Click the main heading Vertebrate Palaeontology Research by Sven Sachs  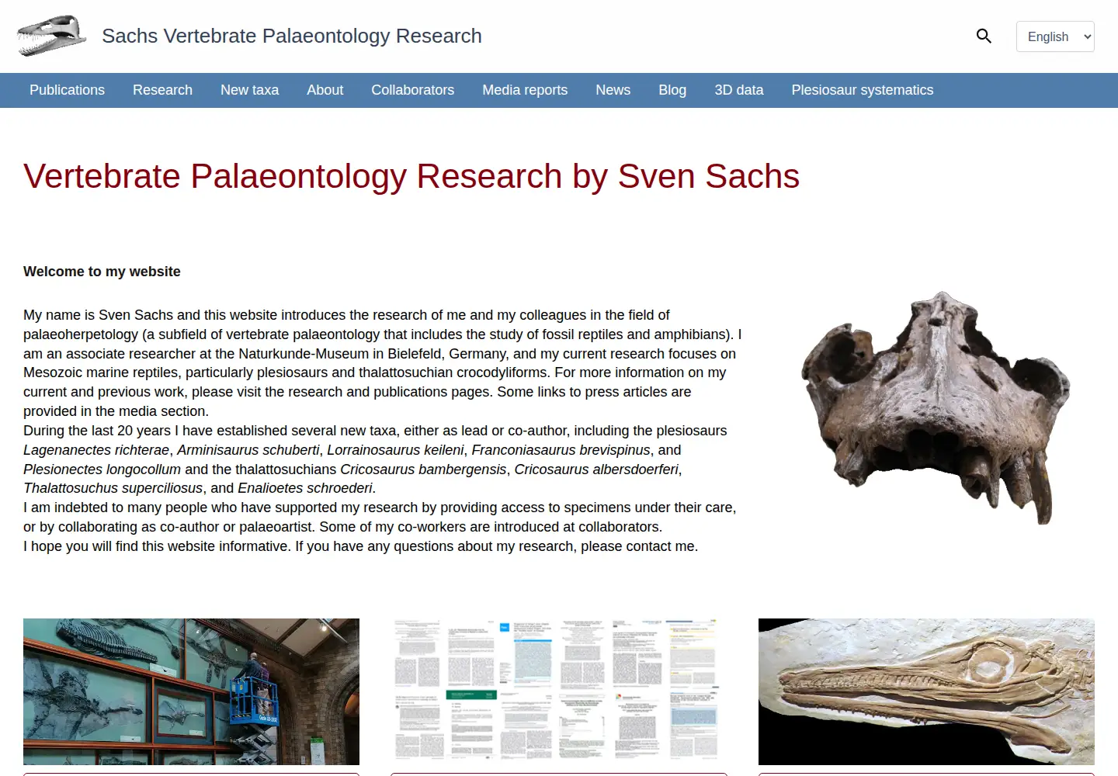(411, 176)
